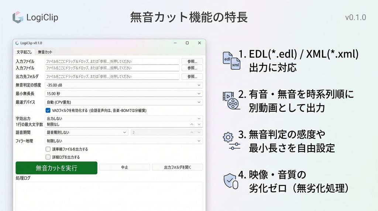This screenshot has width=378, height=211.
Task: Switch to the 無音カット tab
Action: [x=45, y=52]
